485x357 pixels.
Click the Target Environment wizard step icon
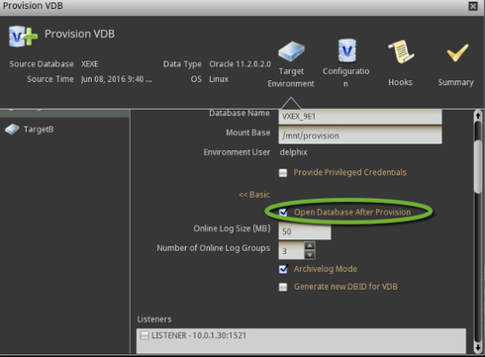point(291,51)
